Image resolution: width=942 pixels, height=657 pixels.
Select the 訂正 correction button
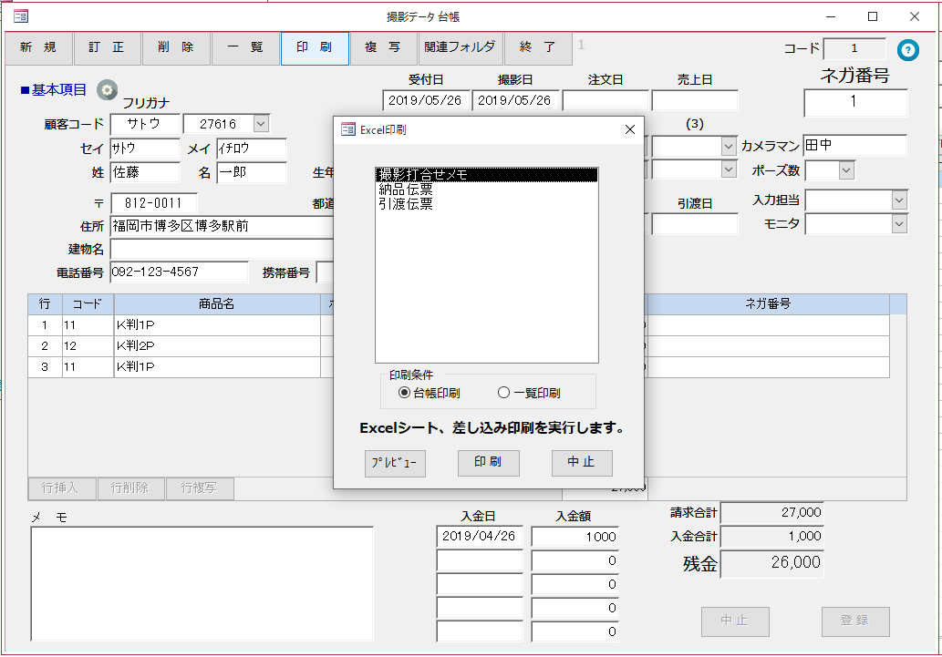coord(107,48)
